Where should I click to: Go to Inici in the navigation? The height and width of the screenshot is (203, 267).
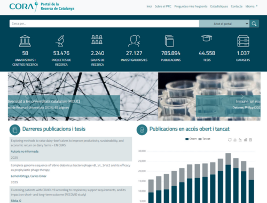[x=149, y=6]
